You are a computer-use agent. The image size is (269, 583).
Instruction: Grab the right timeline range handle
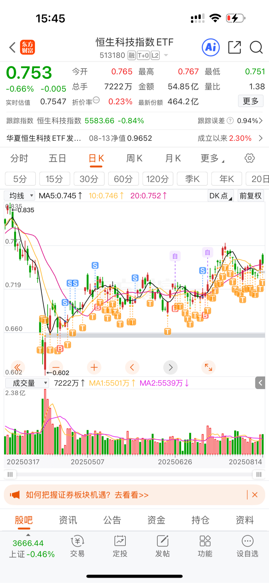click(x=258, y=474)
